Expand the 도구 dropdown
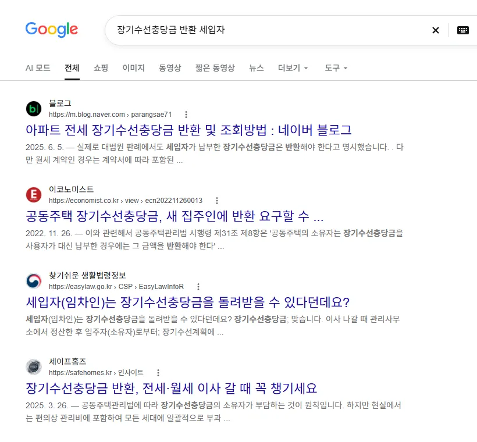Image resolution: width=477 pixels, height=442 pixels. pyautogui.click(x=336, y=68)
